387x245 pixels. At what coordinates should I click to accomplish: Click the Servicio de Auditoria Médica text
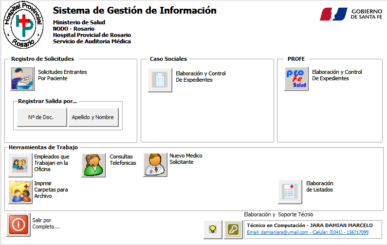coord(92,41)
